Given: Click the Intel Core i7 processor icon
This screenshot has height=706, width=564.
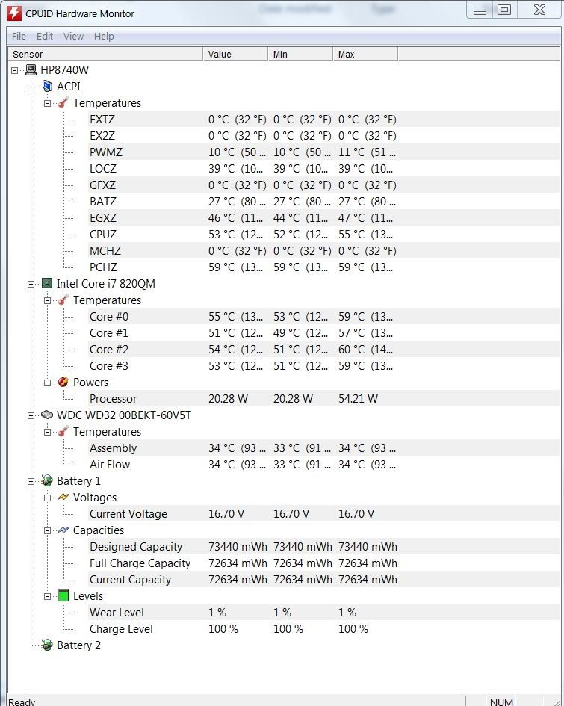Looking at the screenshot, I should click(x=47, y=284).
